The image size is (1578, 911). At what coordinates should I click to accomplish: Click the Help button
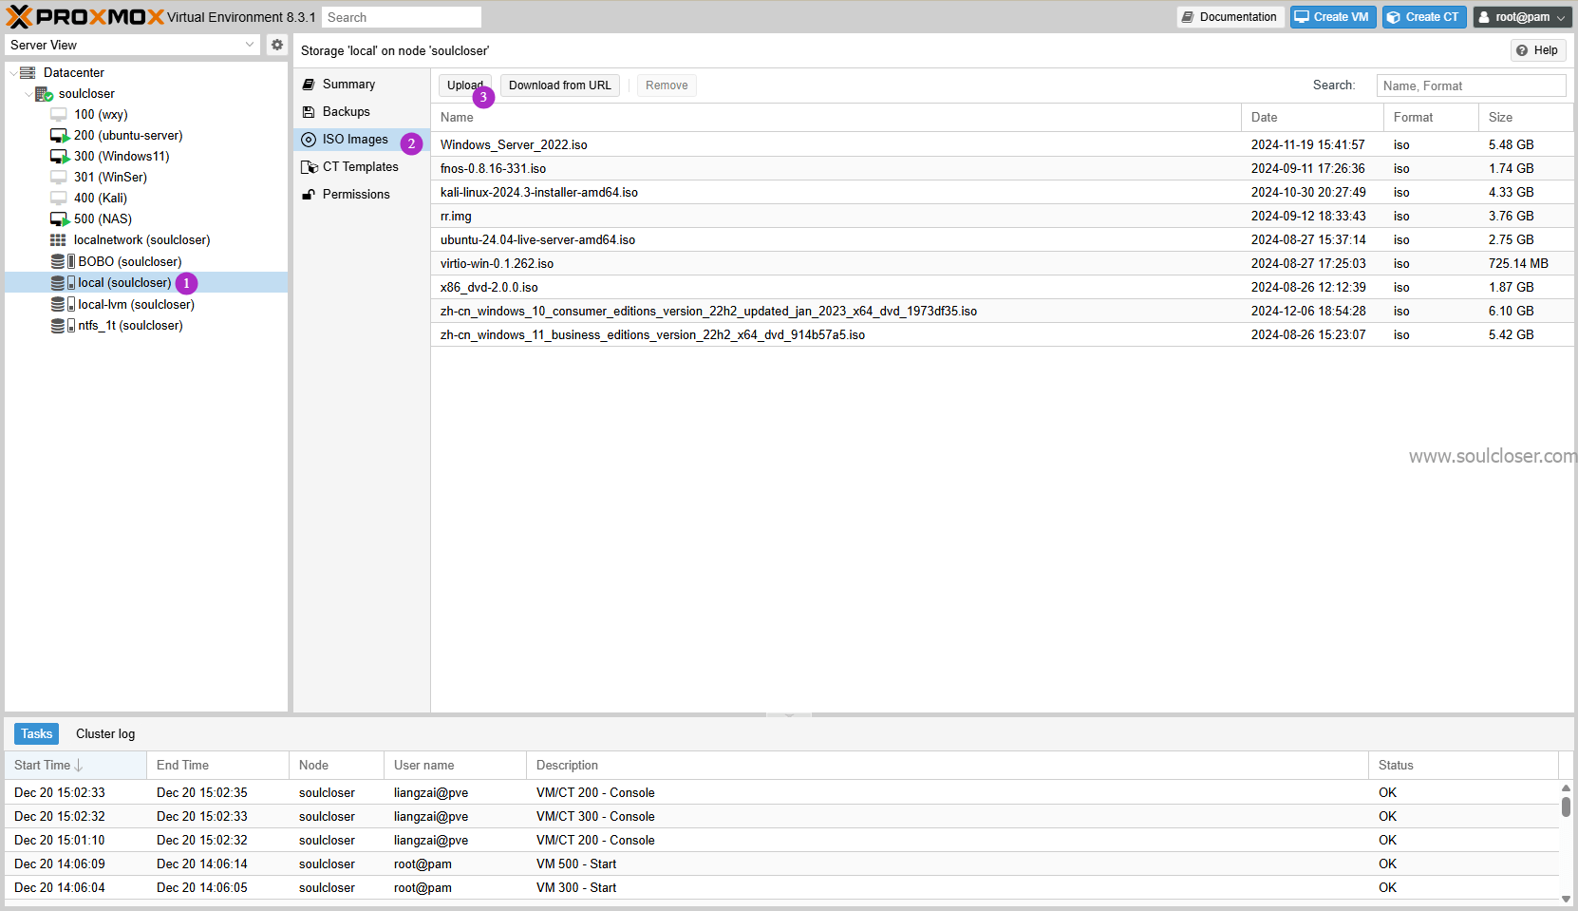pos(1538,50)
